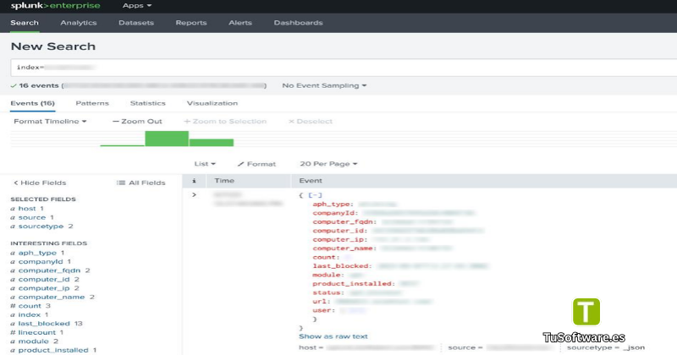Click Show as raw text link
The width and height of the screenshot is (677, 355).
tap(333, 336)
